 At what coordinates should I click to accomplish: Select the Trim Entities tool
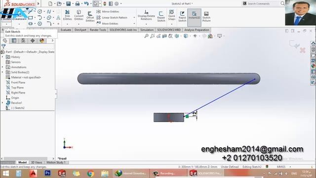coord(67,15)
